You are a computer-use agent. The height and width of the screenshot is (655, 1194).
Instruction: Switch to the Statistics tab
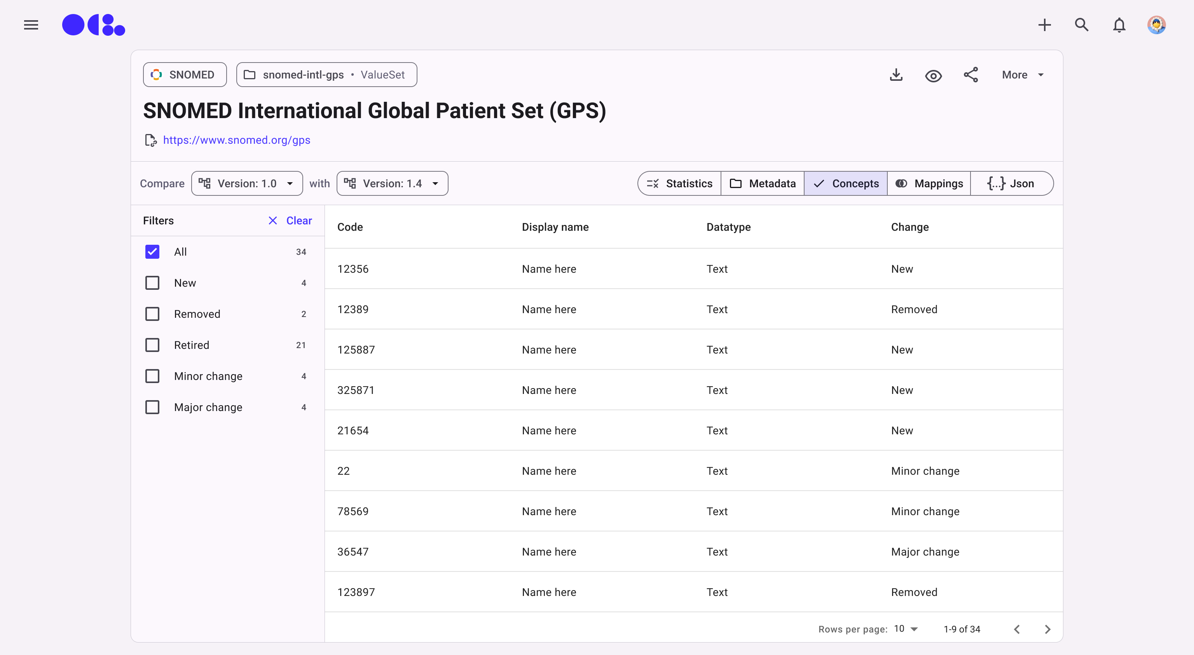tap(679, 183)
